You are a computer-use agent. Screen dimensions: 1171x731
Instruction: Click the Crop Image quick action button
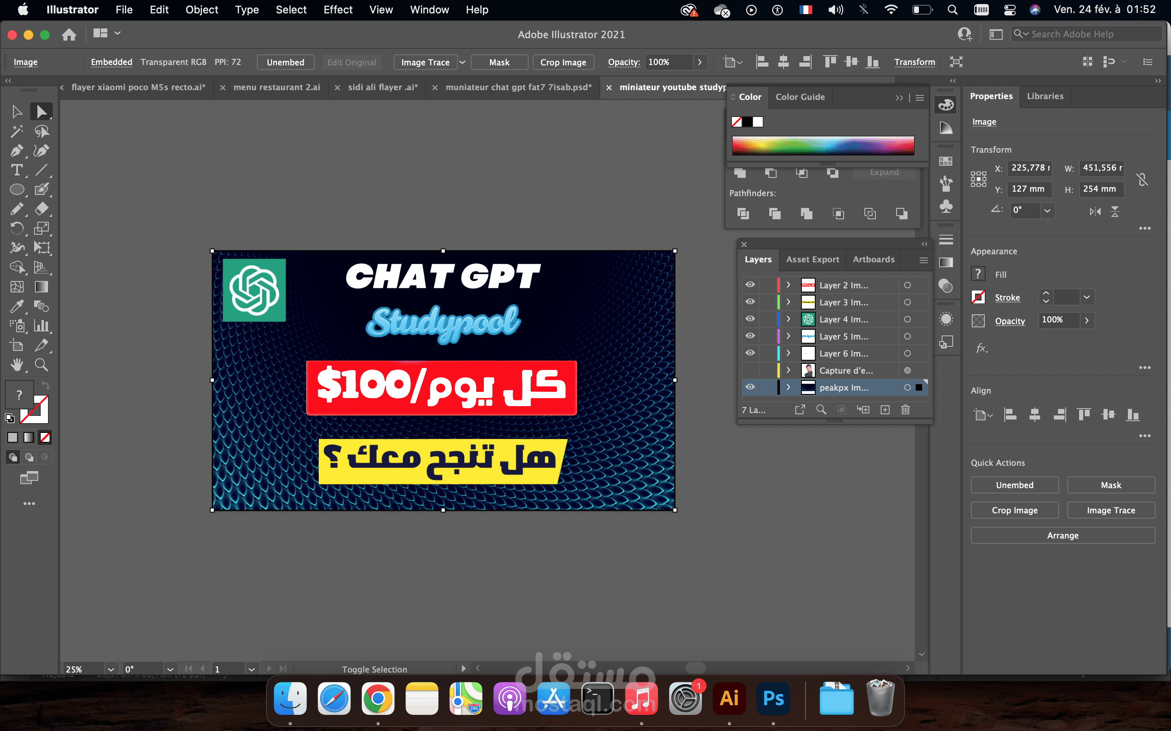(1014, 510)
